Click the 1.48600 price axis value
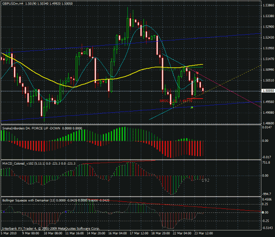The image size is (275, 237). pyautogui.click(x=268, y=123)
